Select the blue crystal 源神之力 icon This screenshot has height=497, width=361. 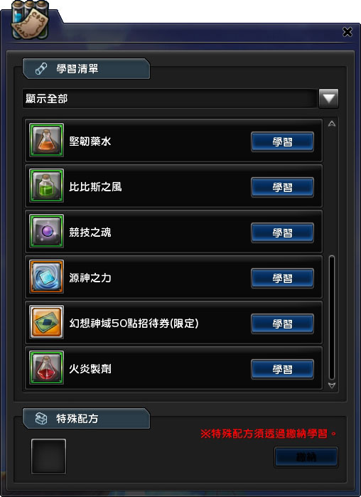pos(47,277)
